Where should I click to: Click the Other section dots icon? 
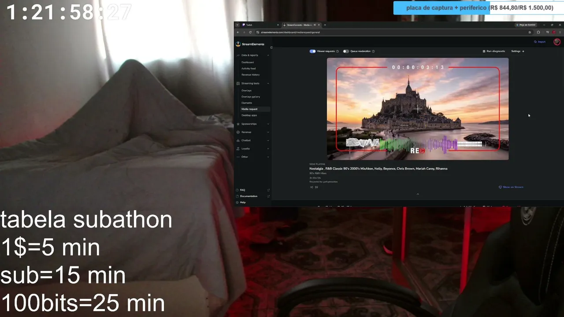[238, 157]
